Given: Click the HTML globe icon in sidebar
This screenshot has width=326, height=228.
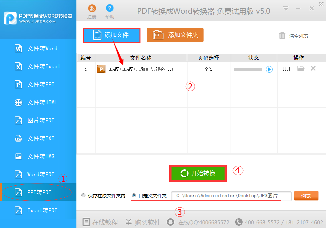Looking at the screenshot, I should pyautogui.click(x=18, y=102).
